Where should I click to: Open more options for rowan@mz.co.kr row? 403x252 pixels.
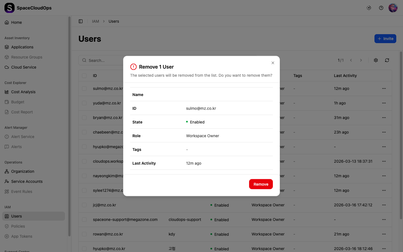(384, 234)
